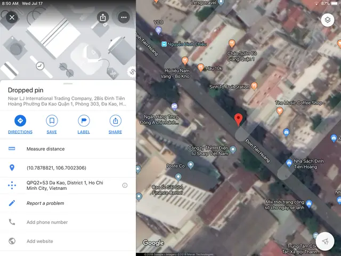Tap the ruler icon beside Measure distance
The width and height of the screenshot is (341, 256).
point(12,149)
